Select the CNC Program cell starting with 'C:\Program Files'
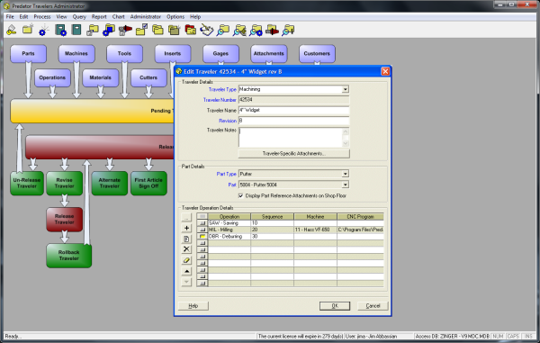 [x=360, y=230]
